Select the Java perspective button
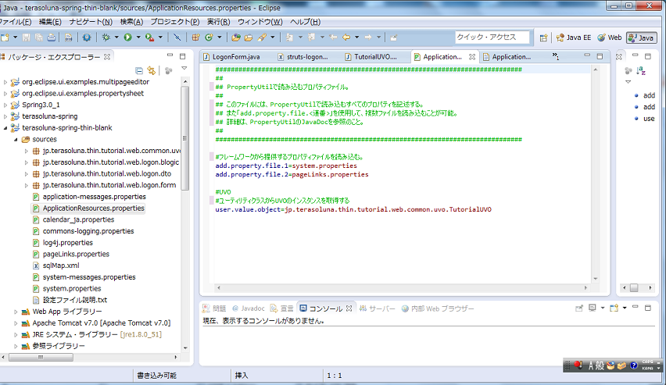The image size is (666, 385). [641, 37]
